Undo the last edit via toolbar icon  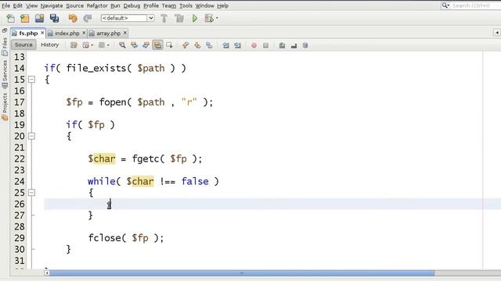(x=73, y=18)
